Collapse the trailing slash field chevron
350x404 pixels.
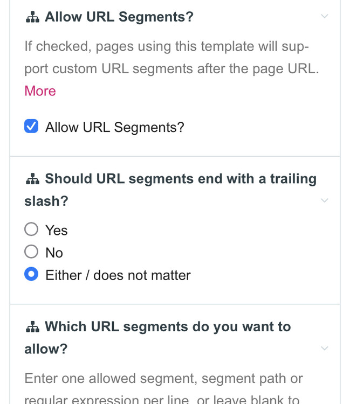click(324, 201)
